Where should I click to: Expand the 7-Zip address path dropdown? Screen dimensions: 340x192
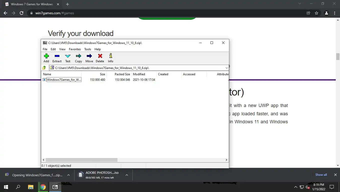coord(226,68)
